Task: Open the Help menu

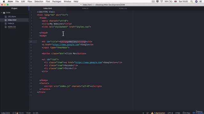Action: (x=76, y=2)
